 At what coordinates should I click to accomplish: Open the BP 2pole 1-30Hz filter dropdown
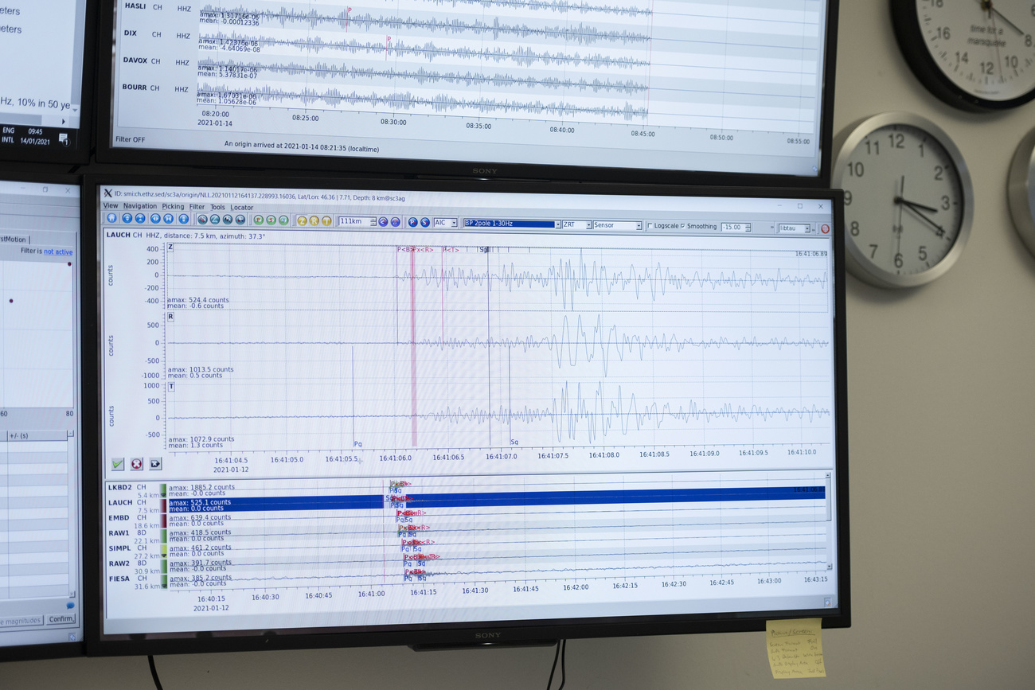click(x=511, y=224)
